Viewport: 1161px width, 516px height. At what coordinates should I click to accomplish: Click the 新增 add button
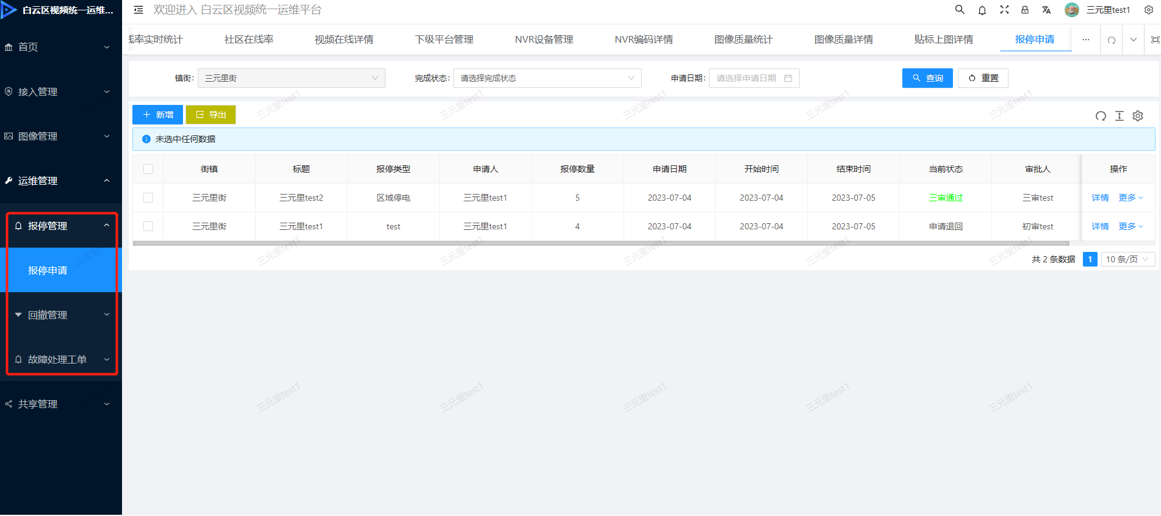[x=157, y=115]
